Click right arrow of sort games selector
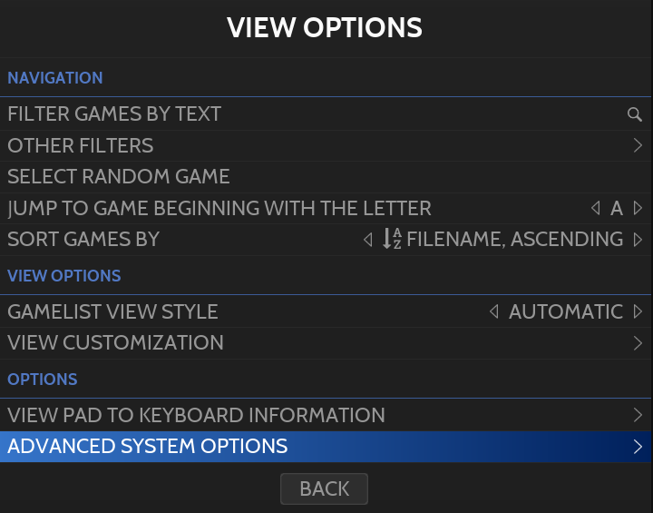 pos(638,240)
